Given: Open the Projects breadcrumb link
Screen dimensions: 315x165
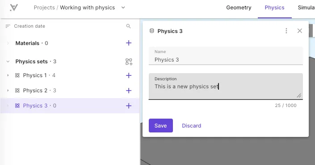Looking at the screenshot, I should (44, 8).
